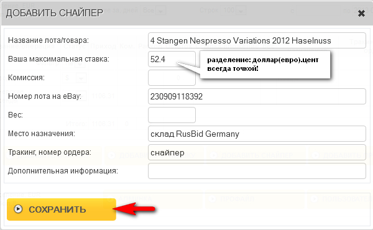Focus the Название лота/товара field
The image size is (373, 230).
(x=257, y=40)
